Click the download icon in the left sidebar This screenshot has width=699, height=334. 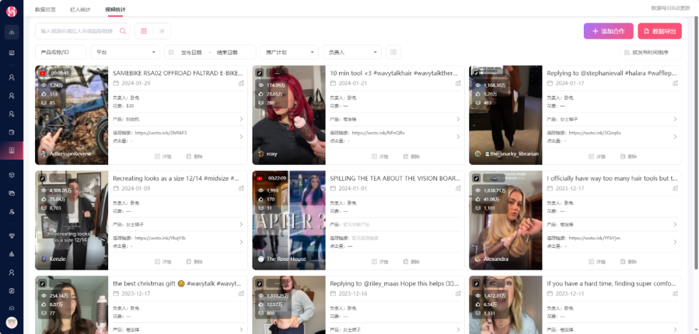coord(12,32)
